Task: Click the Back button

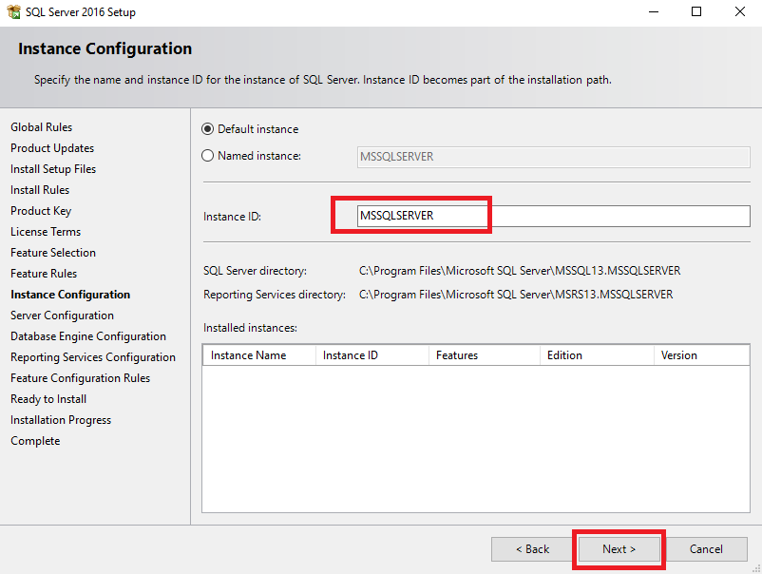Action: click(532, 549)
